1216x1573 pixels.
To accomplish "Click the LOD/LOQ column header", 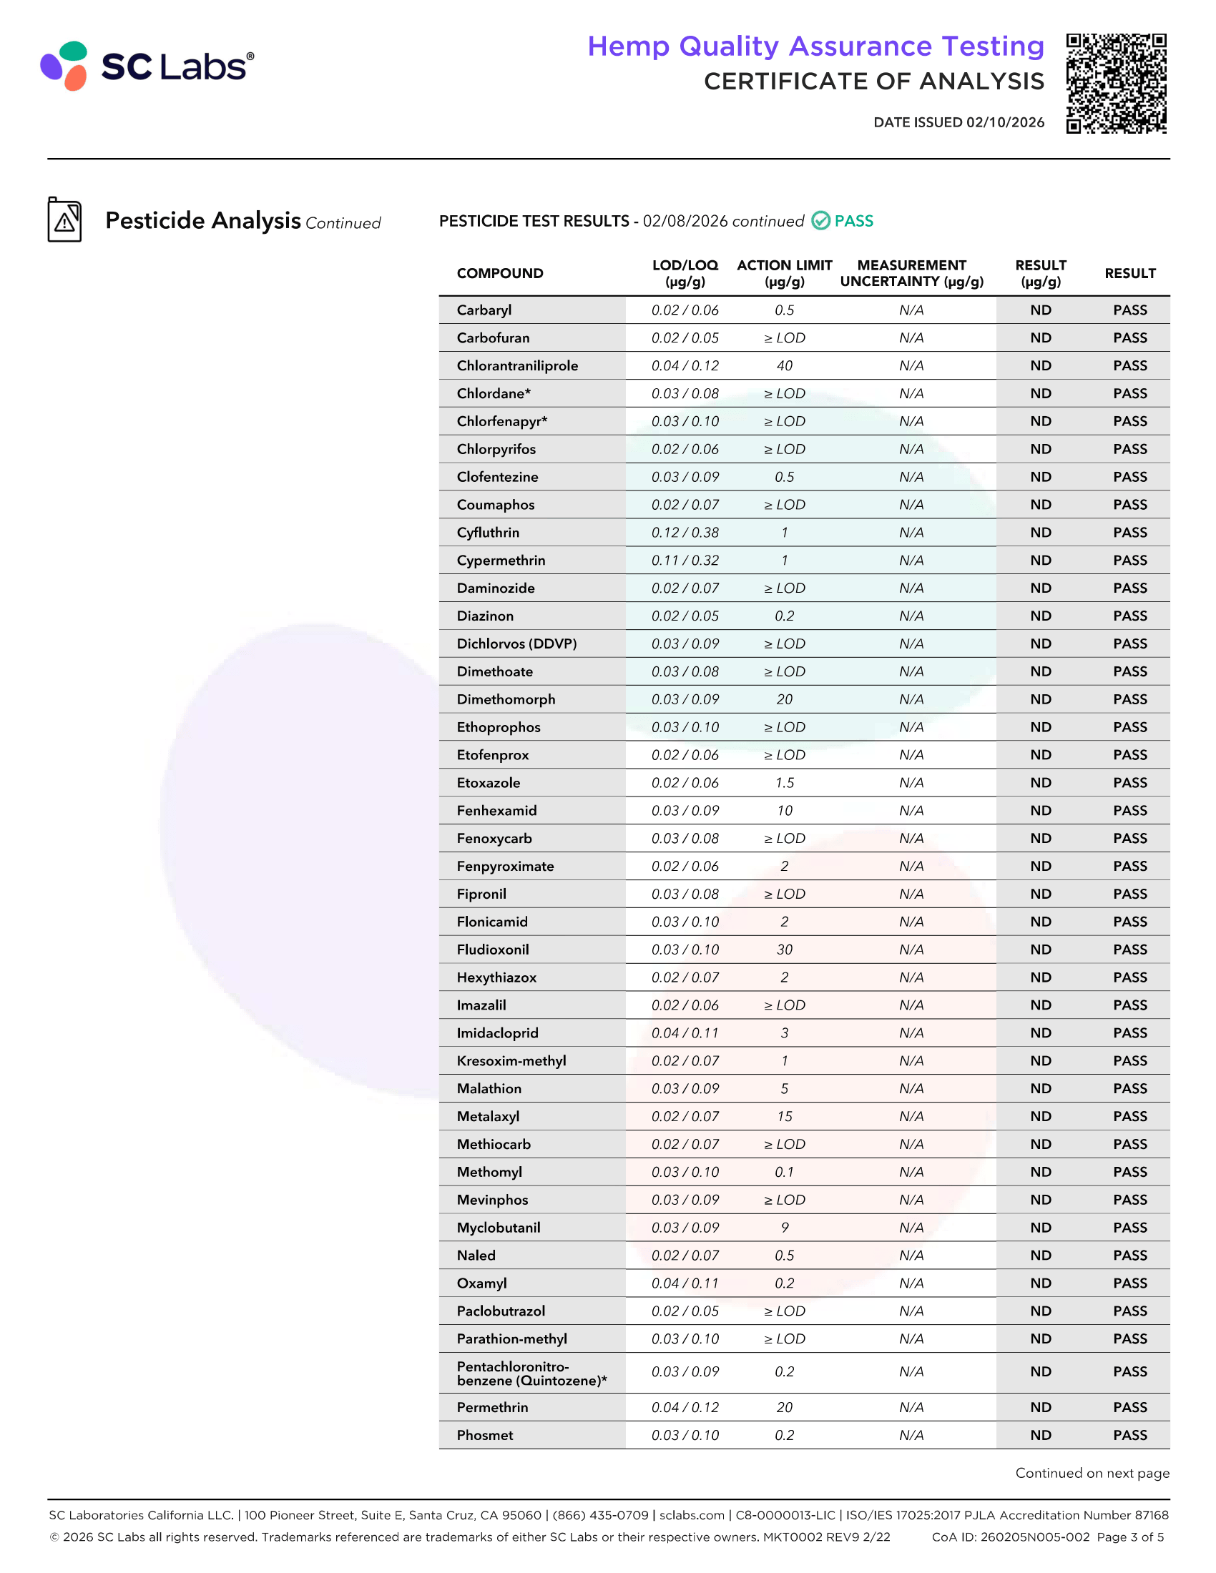I will coord(685,274).
